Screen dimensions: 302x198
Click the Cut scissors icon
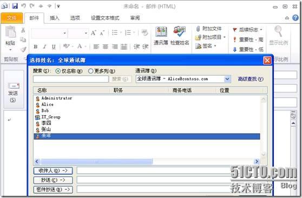pos(23,30)
